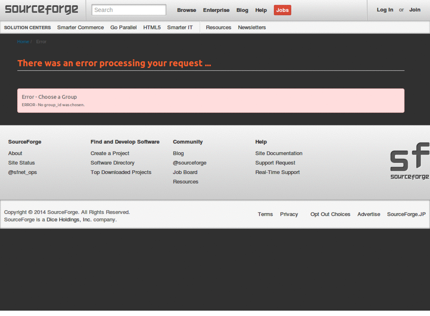Open the Enterprise menu item
Viewport: 430px width, 316px height.
(216, 10)
